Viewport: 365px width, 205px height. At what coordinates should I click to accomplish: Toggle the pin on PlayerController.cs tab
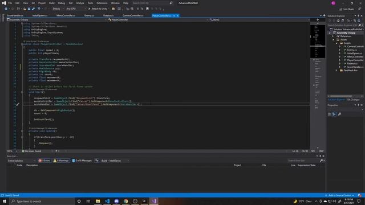pos(174,16)
